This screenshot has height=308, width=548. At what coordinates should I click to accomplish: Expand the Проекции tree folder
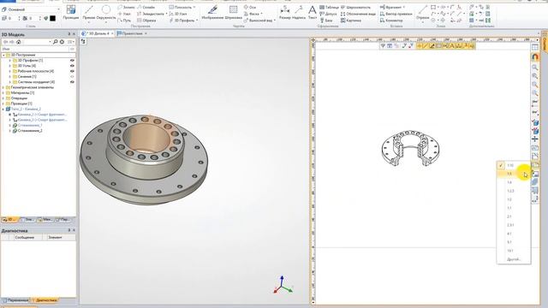click(3, 104)
